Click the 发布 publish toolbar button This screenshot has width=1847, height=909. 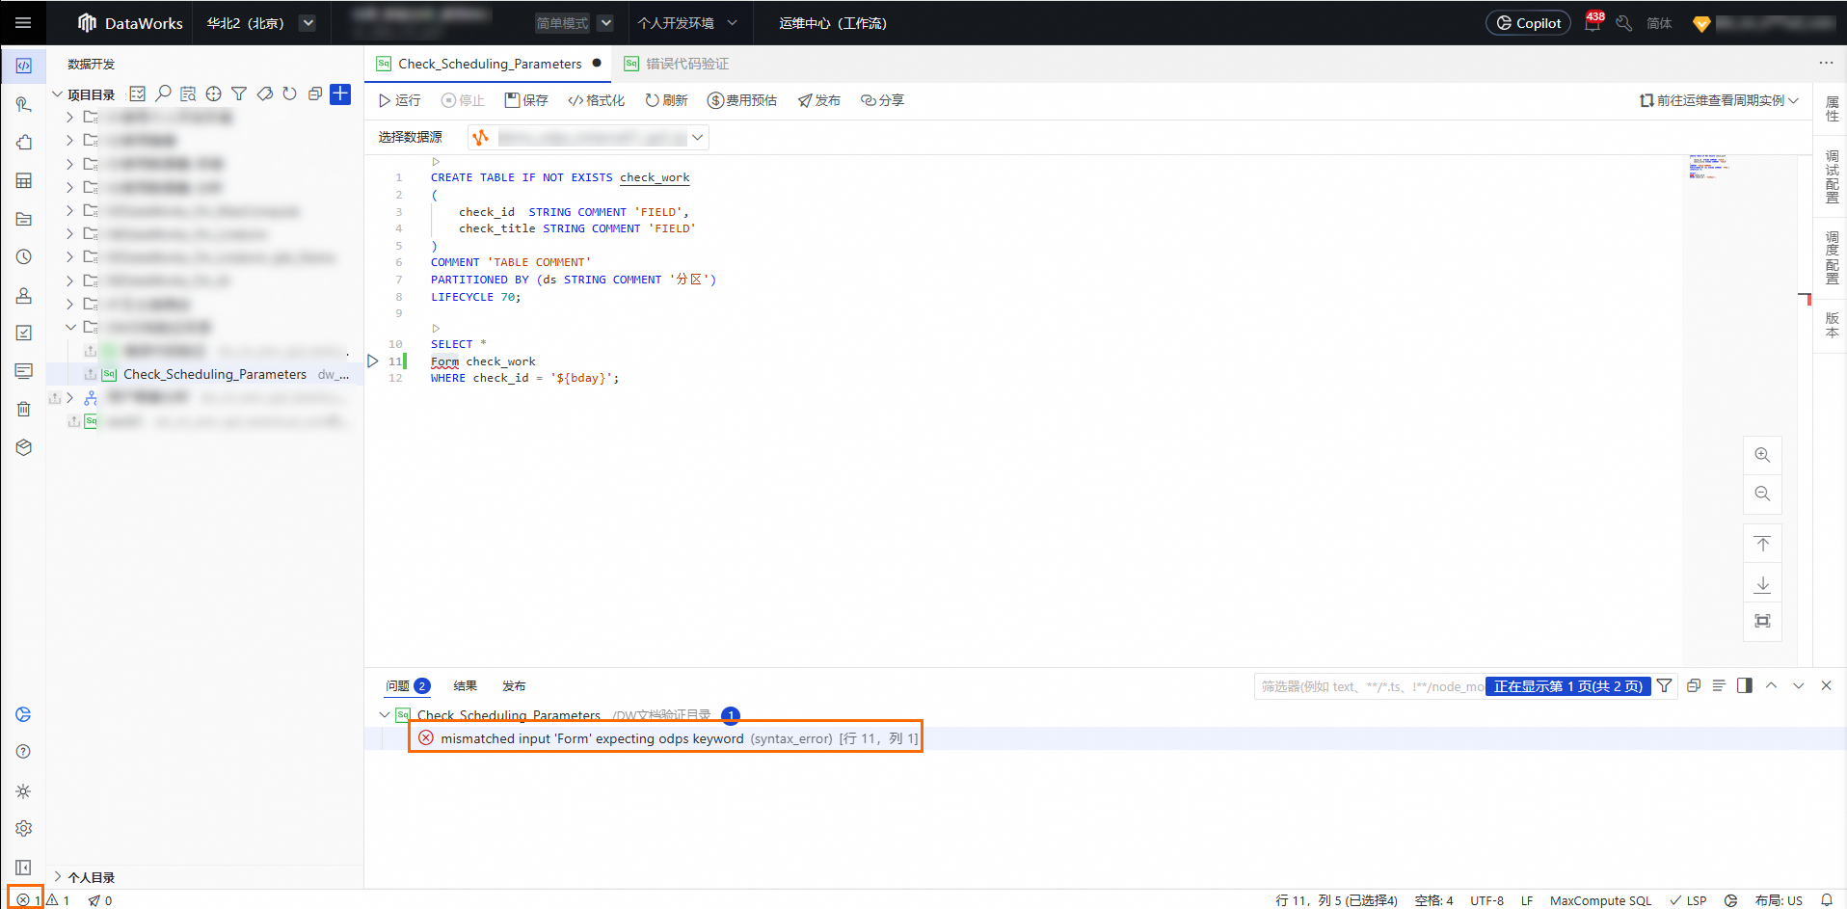click(818, 100)
